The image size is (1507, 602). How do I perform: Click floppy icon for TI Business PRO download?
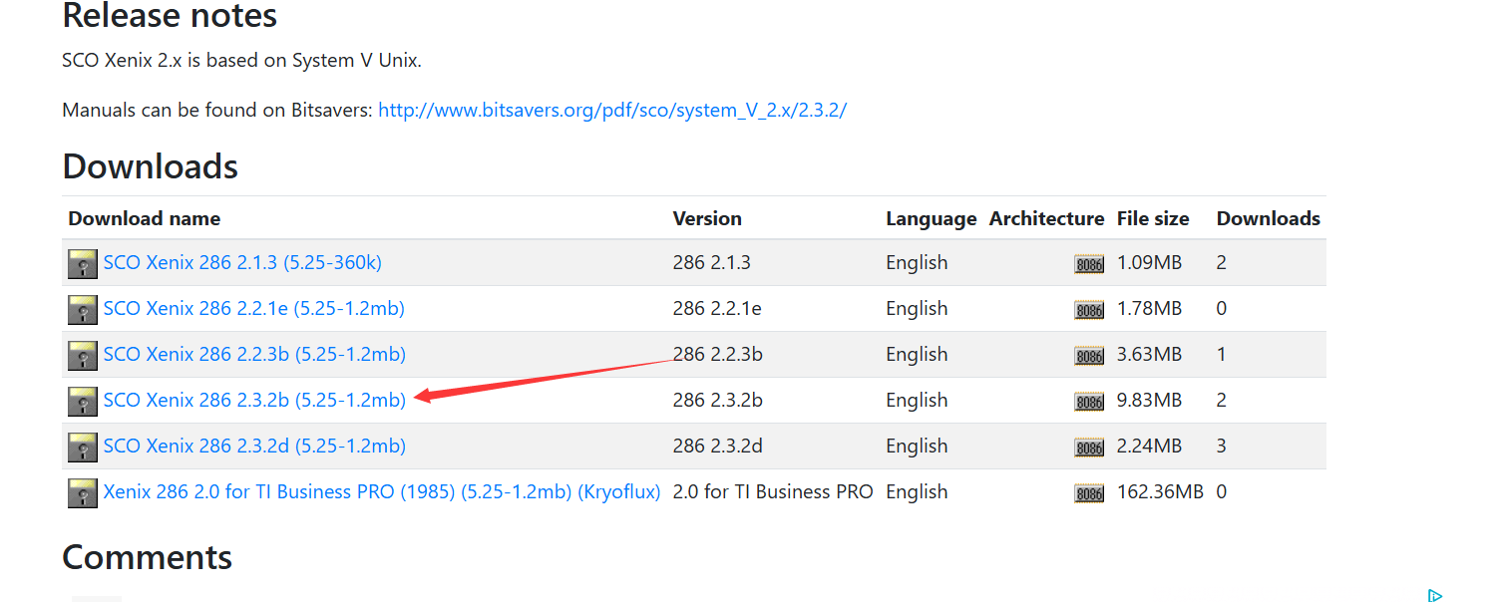[x=83, y=493]
